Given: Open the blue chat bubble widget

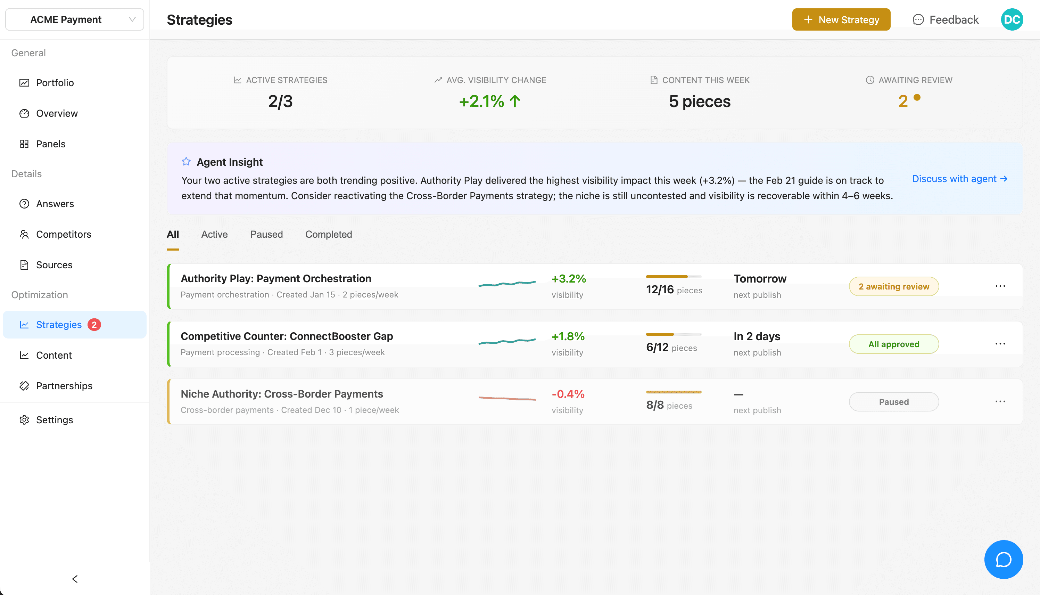Looking at the screenshot, I should pyautogui.click(x=1003, y=560).
